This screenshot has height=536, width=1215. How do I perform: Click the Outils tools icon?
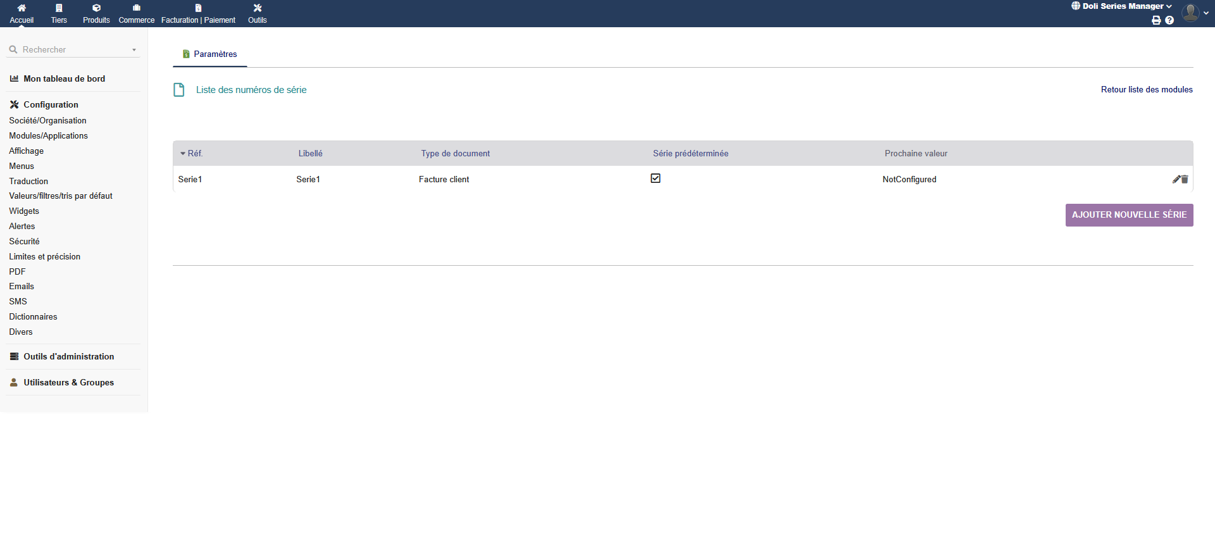click(x=257, y=8)
